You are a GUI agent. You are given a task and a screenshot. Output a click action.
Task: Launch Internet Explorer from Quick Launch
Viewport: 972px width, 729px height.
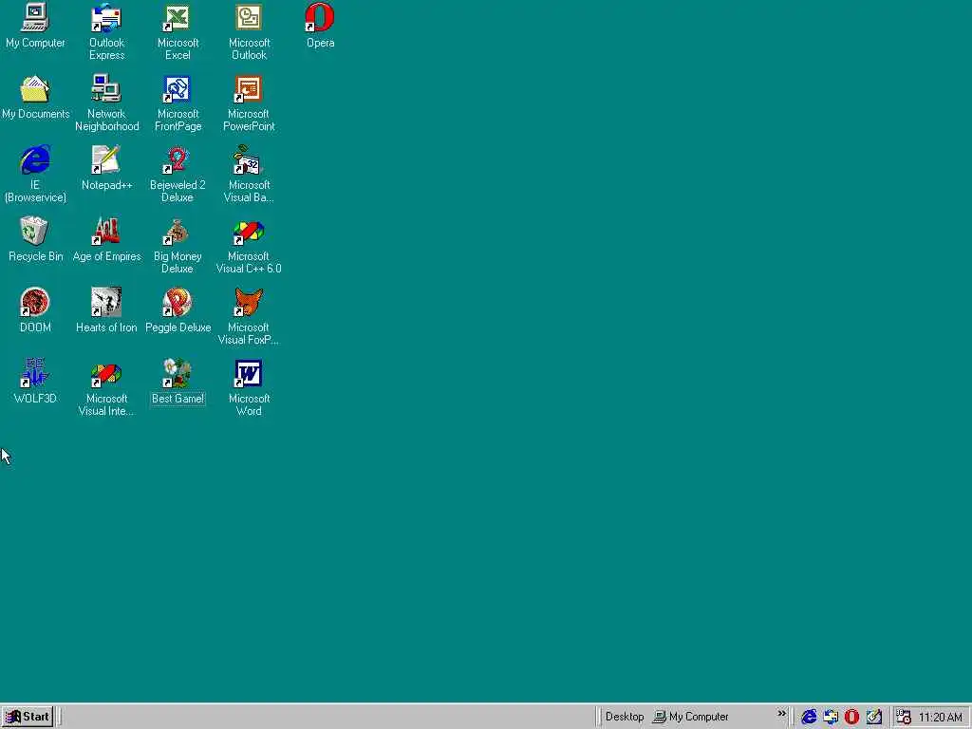click(809, 717)
